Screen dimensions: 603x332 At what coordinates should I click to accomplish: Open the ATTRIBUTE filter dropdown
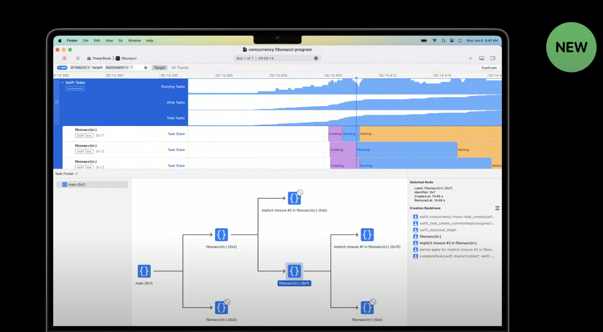(80, 67)
